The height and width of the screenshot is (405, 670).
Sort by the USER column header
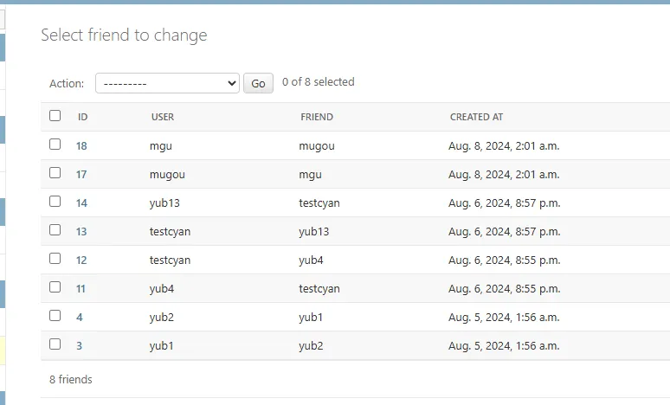tap(163, 117)
